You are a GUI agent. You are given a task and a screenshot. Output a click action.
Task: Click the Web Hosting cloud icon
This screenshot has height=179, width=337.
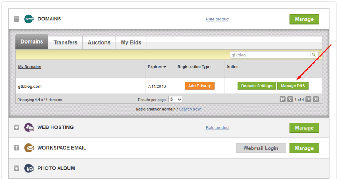[x=29, y=127]
